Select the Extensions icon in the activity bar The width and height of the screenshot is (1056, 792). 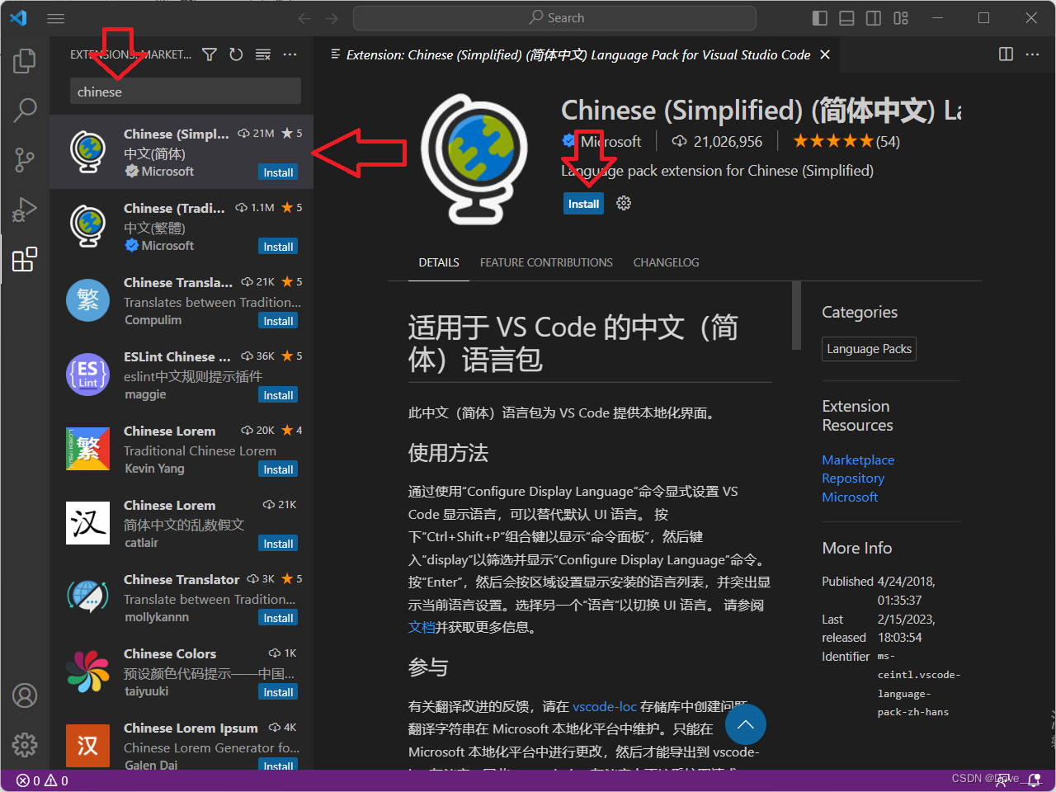pos(25,259)
